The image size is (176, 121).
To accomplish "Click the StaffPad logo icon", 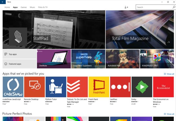I will [18, 37].
